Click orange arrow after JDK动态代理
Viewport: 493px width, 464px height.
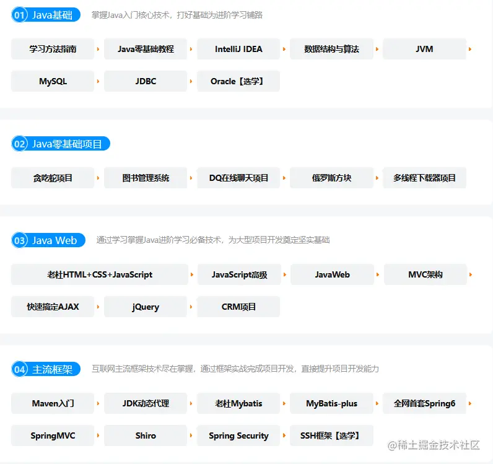(x=191, y=403)
